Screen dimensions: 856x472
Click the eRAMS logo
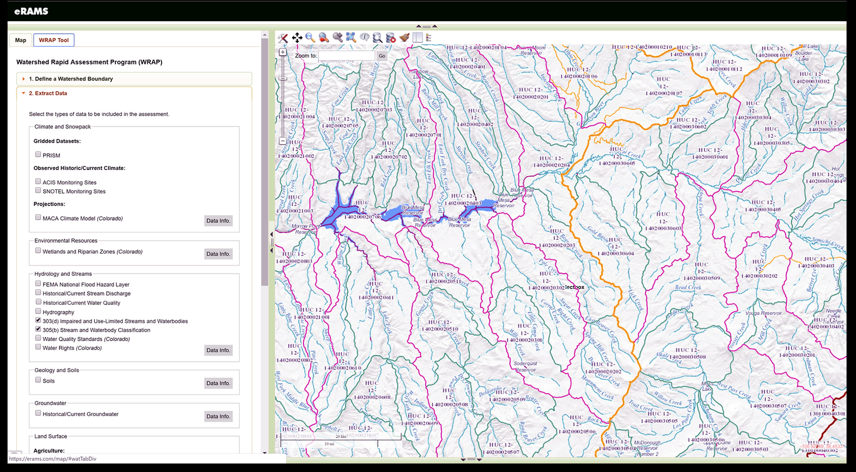pyautogui.click(x=31, y=11)
